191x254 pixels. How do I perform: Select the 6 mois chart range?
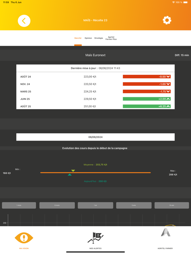(x=57, y=205)
